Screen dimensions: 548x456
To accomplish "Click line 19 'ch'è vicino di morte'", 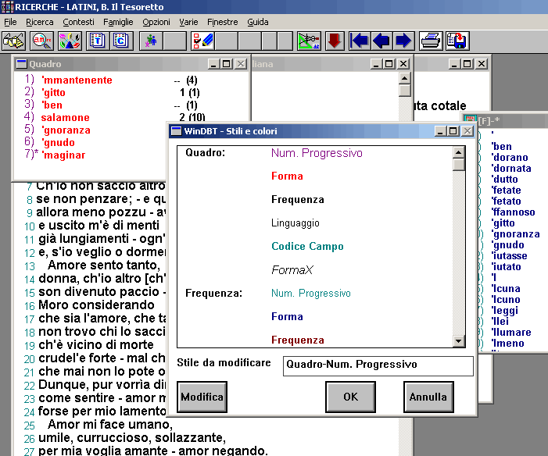I will coord(95,345).
